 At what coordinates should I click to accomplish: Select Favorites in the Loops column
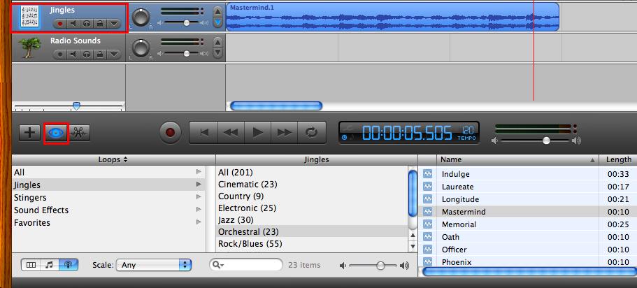click(x=108, y=222)
